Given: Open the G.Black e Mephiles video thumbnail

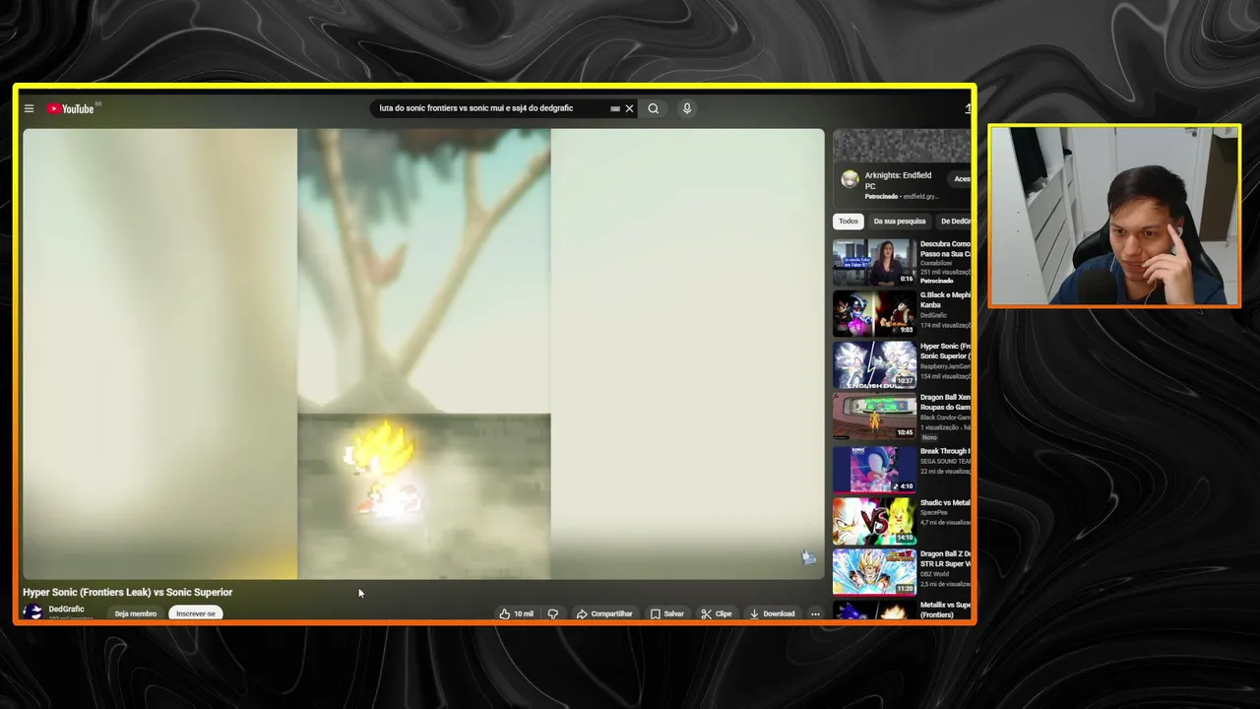Looking at the screenshot, I should coord(874,312).
